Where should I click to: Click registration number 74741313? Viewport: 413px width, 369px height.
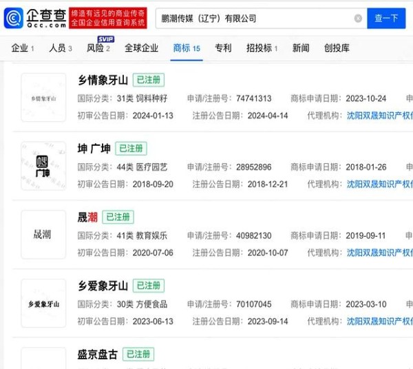click(253, 98)
